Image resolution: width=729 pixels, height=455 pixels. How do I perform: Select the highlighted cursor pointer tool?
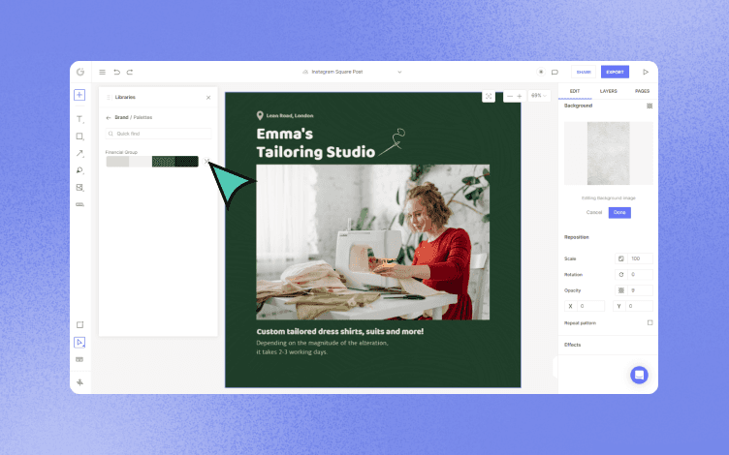click(x=79, y=342)
